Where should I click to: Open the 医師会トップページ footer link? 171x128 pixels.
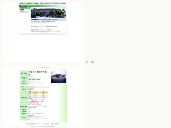pyautogui.click(x=35, y=124)
